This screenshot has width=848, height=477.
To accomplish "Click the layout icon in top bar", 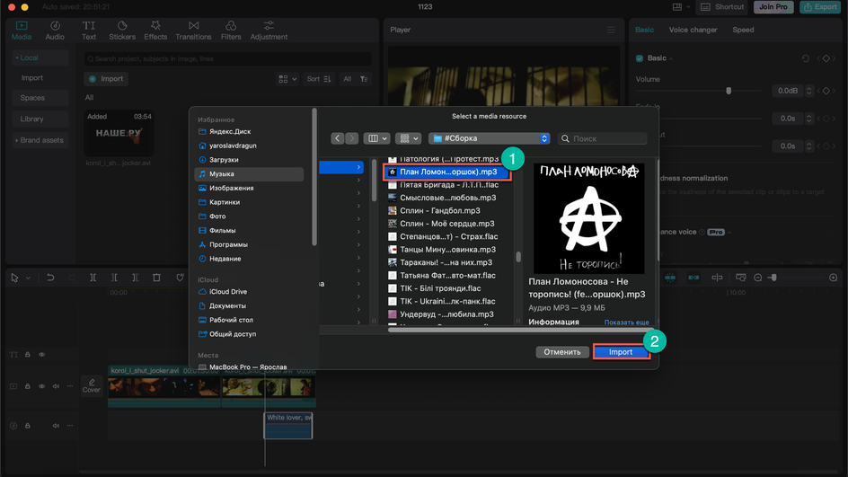I will 677,7.
